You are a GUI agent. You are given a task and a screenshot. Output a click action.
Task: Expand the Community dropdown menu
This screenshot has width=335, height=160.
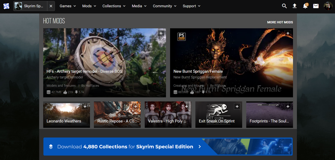[165, 6]
